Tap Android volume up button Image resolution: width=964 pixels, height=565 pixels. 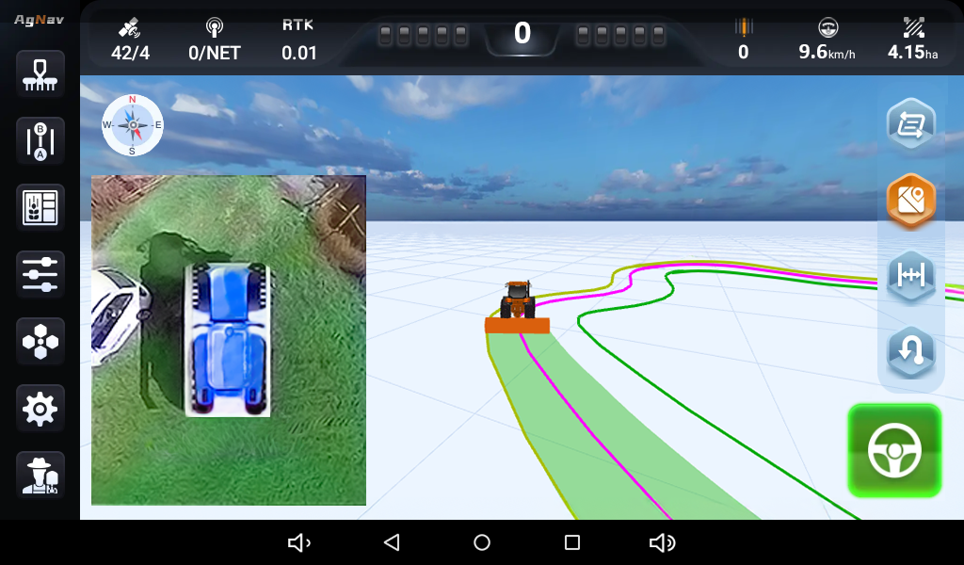click(x=662, y=542)
